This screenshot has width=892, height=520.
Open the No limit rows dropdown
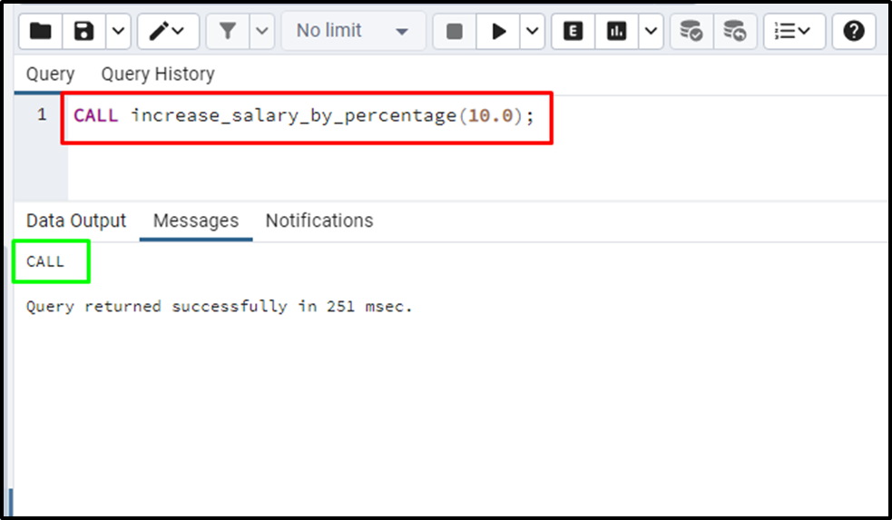tap(353, 31)
